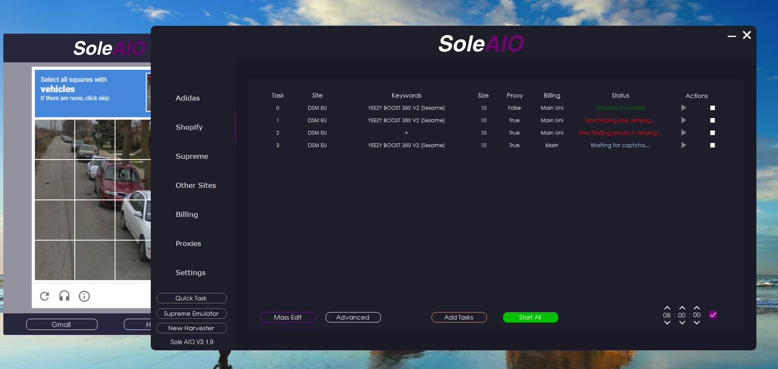Select the 'Waiting for captcha...' status
The height and width of the screenshot is (369, 778).
pyautogui.click(x=620, y=145)
